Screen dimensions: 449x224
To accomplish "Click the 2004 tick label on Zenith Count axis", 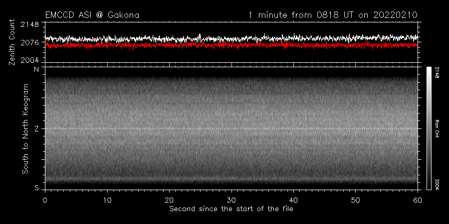I will [x=29, y=60].
